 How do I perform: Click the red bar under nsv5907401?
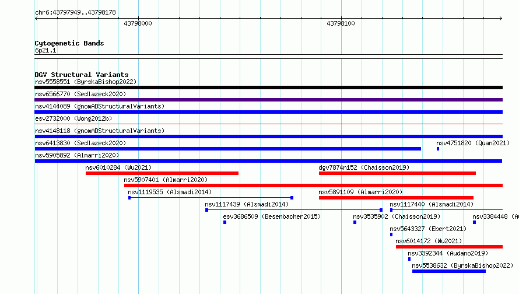314,185
